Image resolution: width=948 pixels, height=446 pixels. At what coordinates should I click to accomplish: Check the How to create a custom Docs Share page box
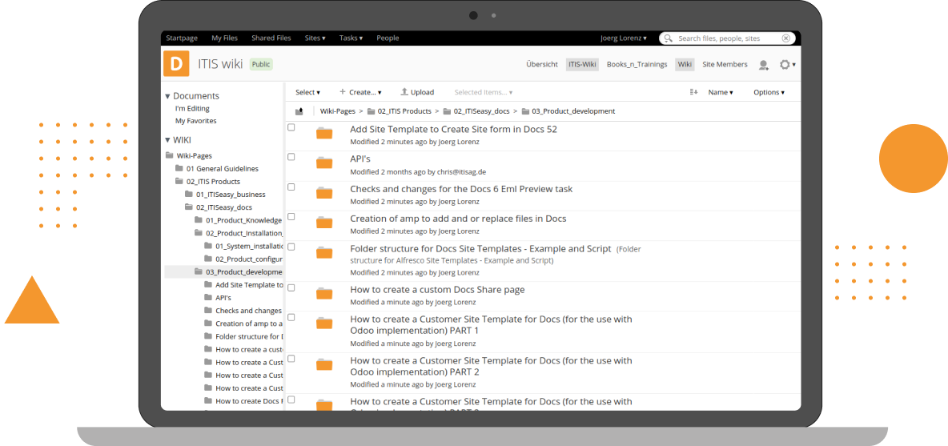pos(291,287)
